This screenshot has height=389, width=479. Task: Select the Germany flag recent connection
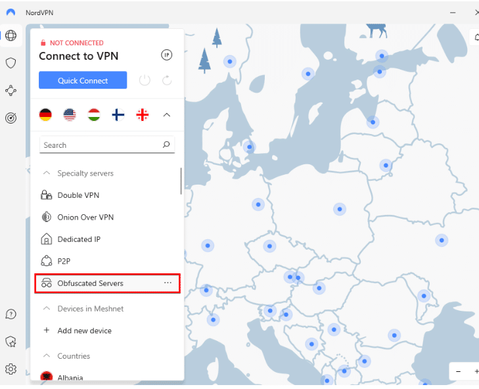(x=45, y=115)
